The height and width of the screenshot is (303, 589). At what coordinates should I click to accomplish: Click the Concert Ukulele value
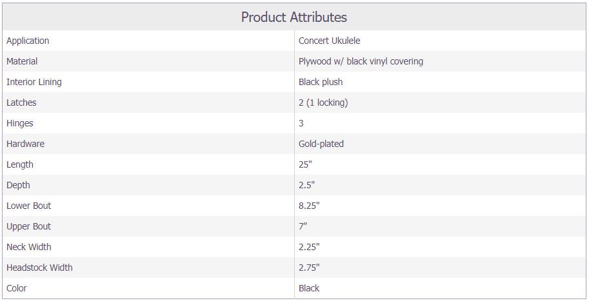(x=330, y=41)
